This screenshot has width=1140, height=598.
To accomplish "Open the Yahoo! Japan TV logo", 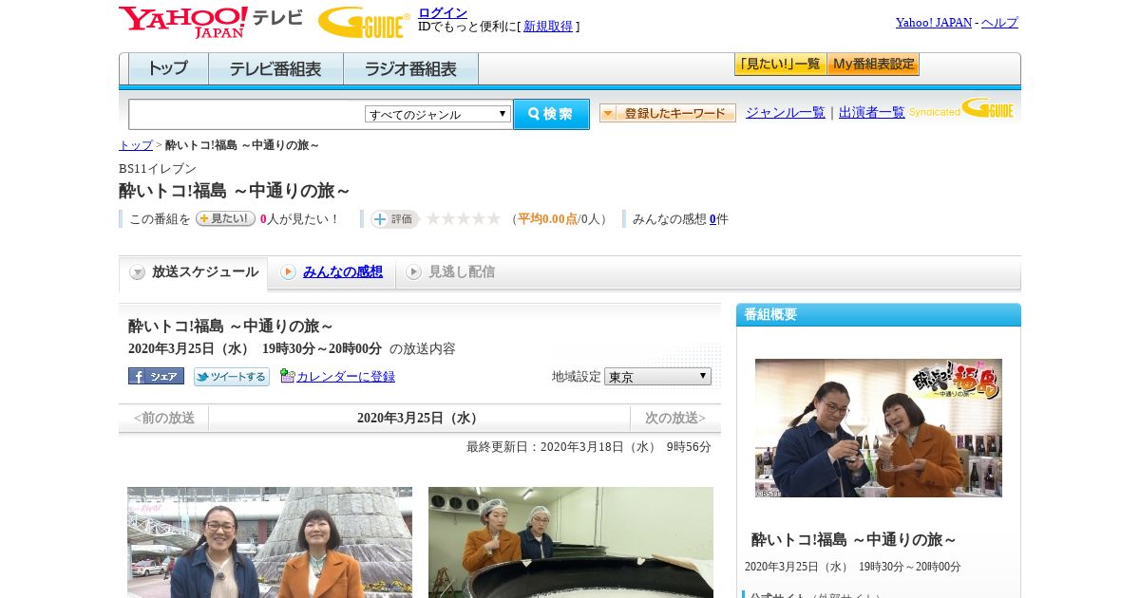I will tap(210, 22).
